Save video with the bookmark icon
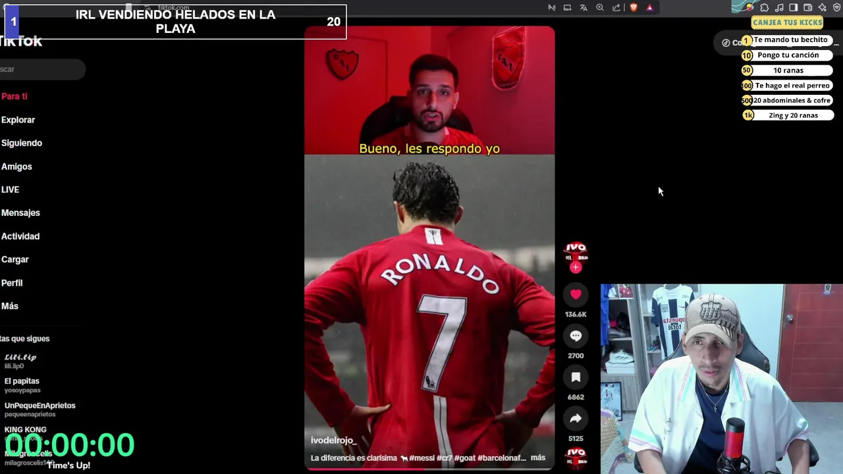Viewport: 843px width, 474px height. point(576,377)
